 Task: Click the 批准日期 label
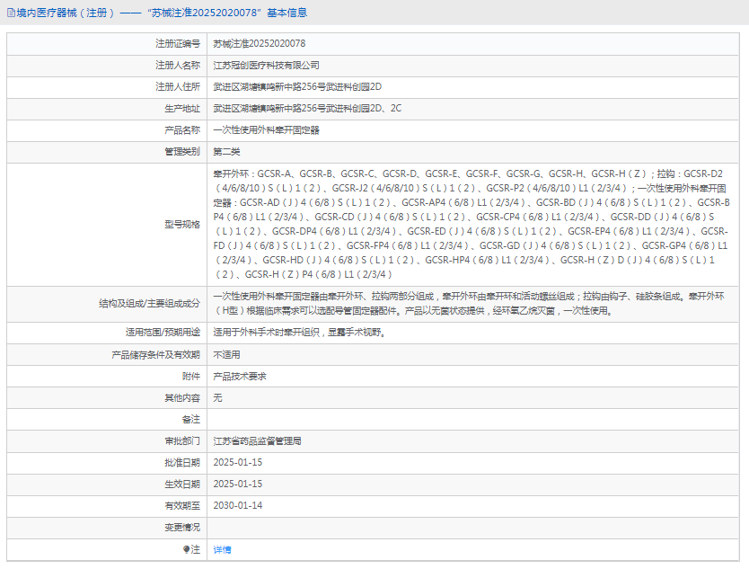[x=182, y=462]
